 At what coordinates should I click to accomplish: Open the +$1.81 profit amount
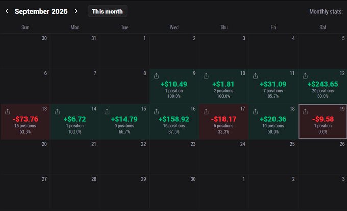[x=224, y=84]
